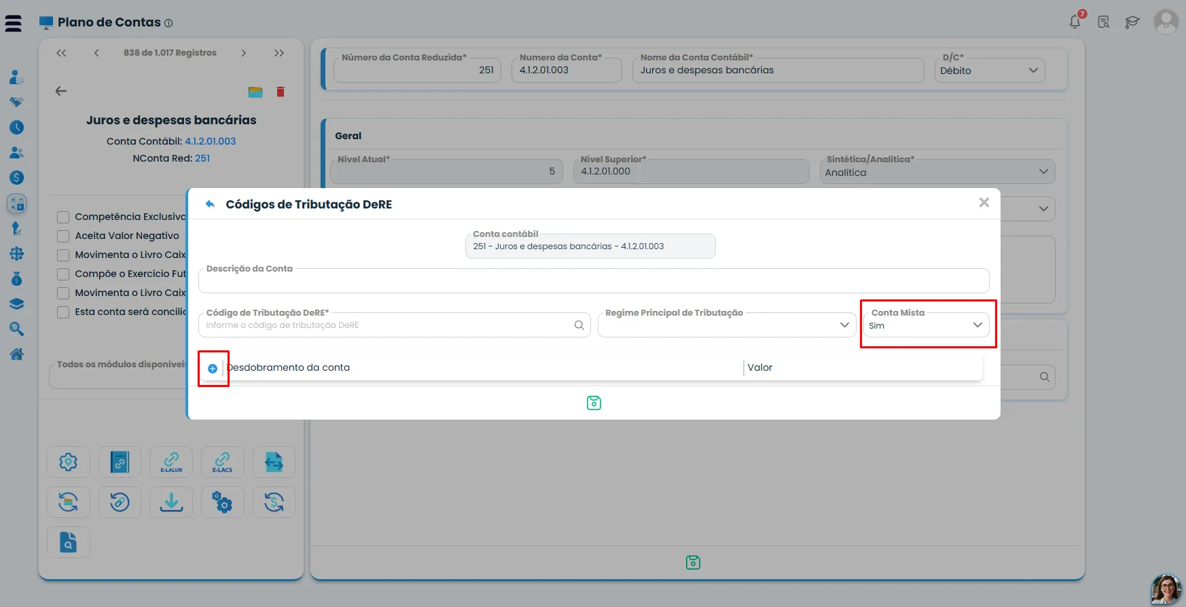The height and width of the screenshot is (607, 1186).
Task: Open the handshake icon in the sidebar
Action: [x=17, y=102]
